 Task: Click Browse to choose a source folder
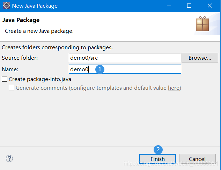pyautogui.click(x=200, y=58)
